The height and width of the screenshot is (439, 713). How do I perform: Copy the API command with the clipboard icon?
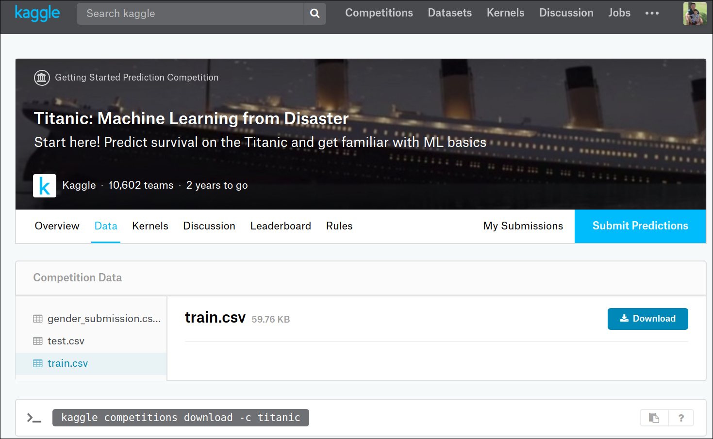[x=654, y=418]
